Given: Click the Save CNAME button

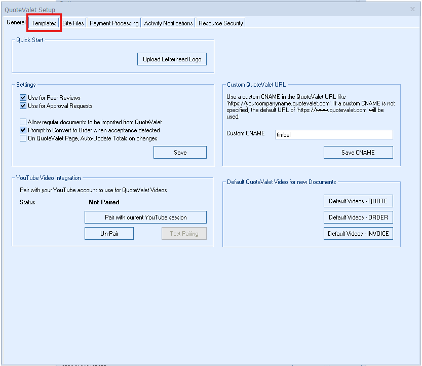Looking at the screenshot, I should pos(358,153).
